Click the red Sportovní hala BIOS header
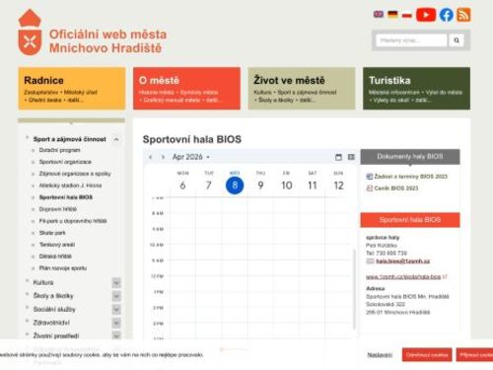Screen dimensions: 493x370 click(x=410, y=220)
